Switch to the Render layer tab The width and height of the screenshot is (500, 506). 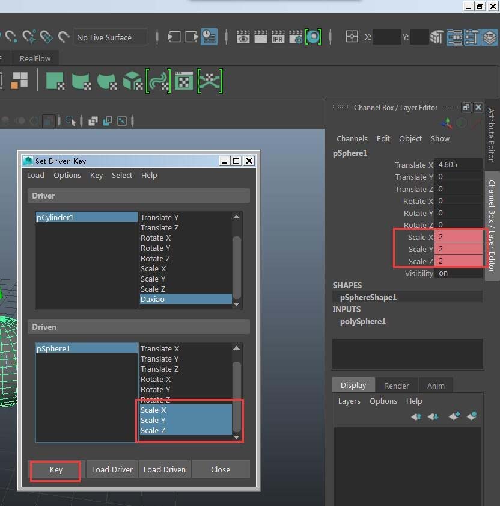pyautogui.click(x=396, y=386)
